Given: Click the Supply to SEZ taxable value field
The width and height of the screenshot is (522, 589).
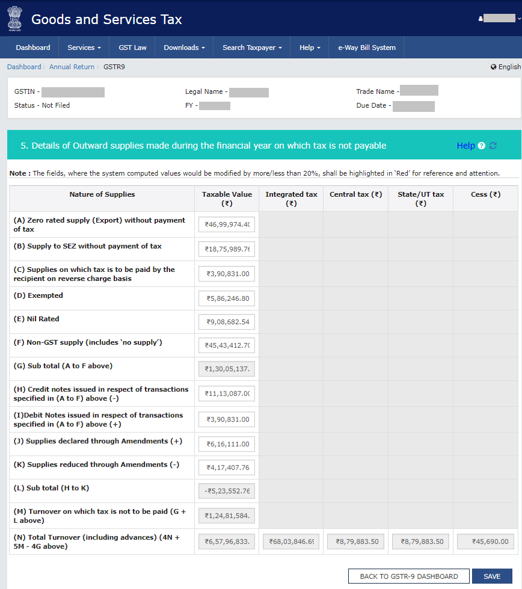Looking at the screenshot, I should pyautogui.click(x=227, y=249).
